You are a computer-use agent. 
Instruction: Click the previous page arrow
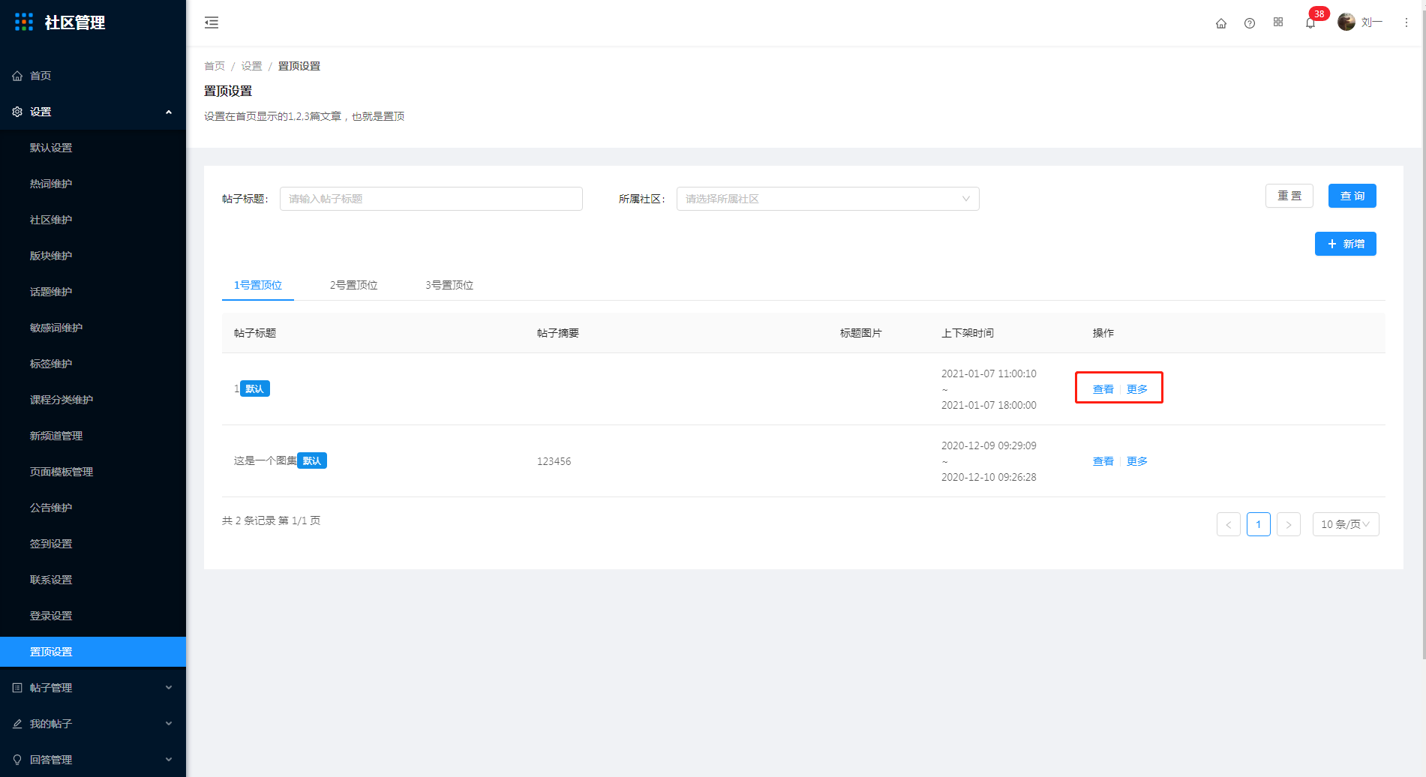click(x=1229, y=524)
